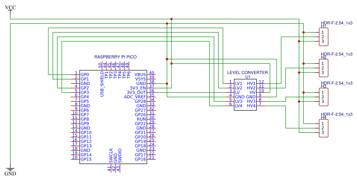
Task: Select pin number 12 on level converter
Action: pos(261,82)
